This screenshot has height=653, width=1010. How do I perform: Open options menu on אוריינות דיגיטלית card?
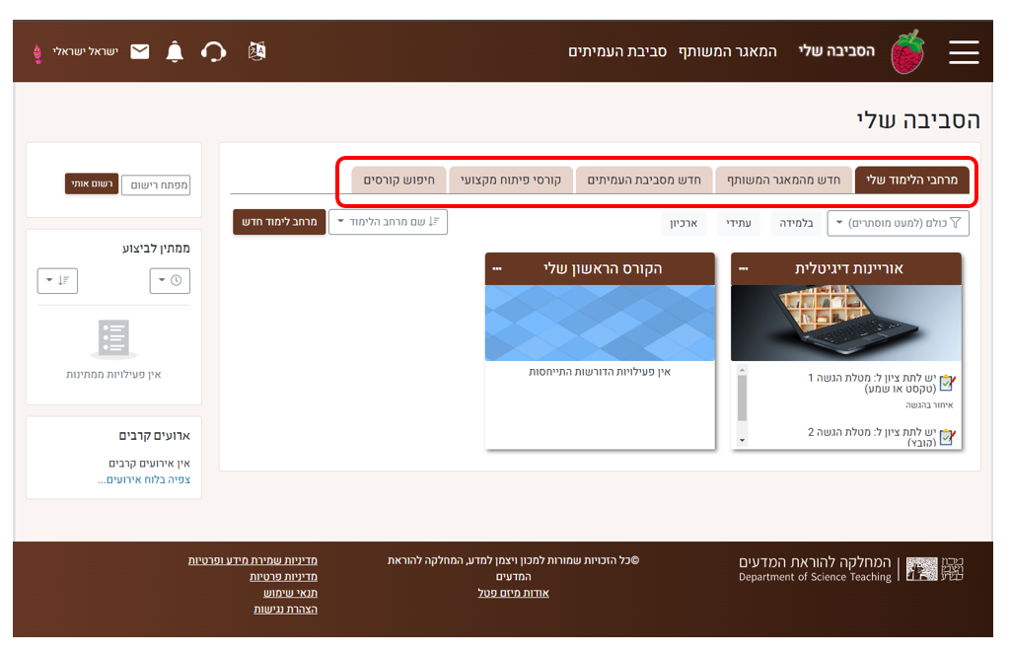coord(744,268)
